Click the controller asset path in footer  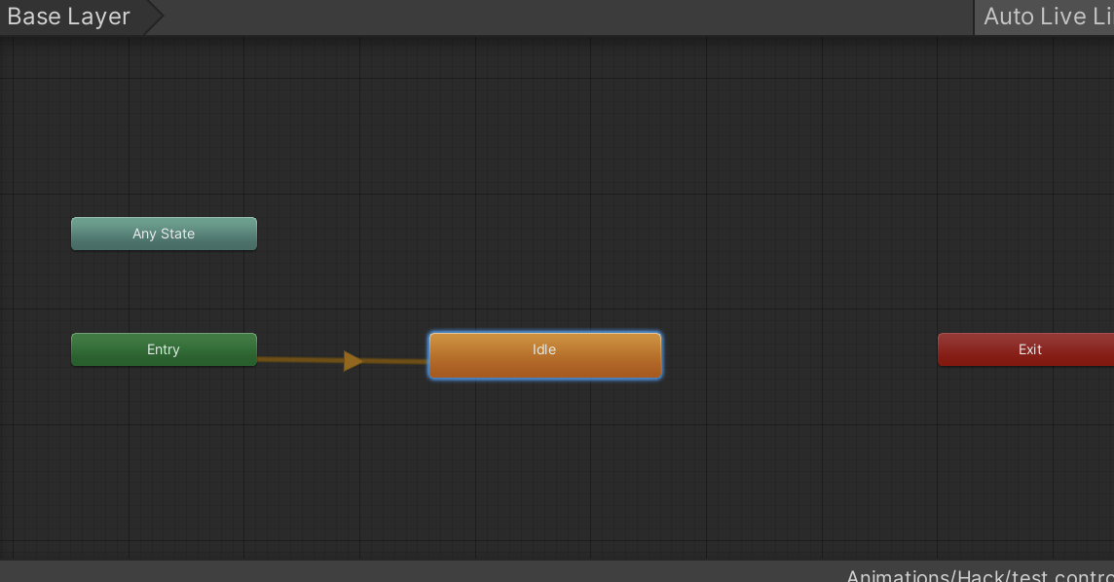pos(979,575)
